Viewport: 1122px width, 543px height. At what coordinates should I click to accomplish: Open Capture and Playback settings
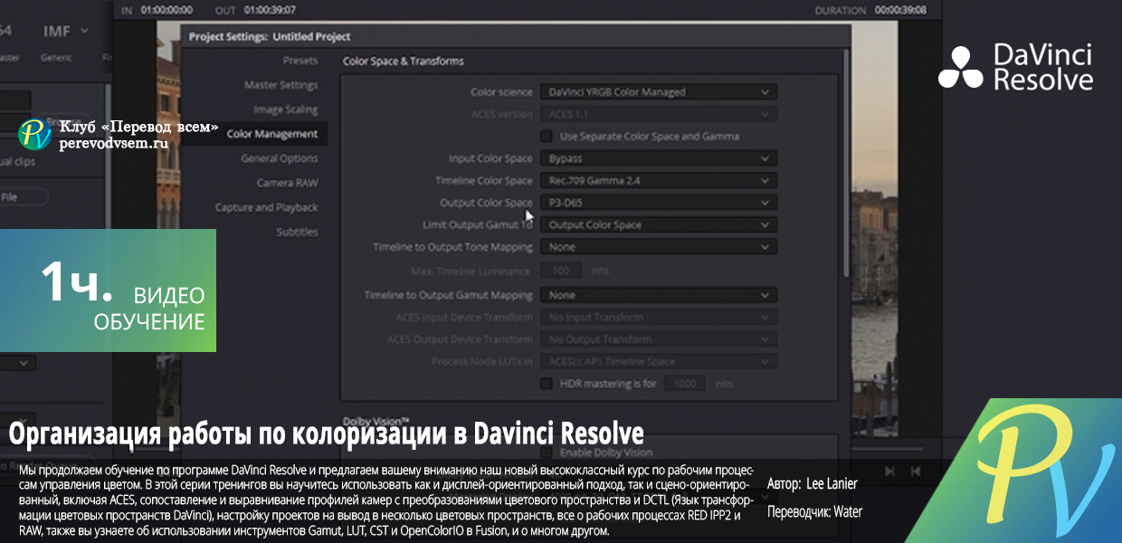[266, 207]
